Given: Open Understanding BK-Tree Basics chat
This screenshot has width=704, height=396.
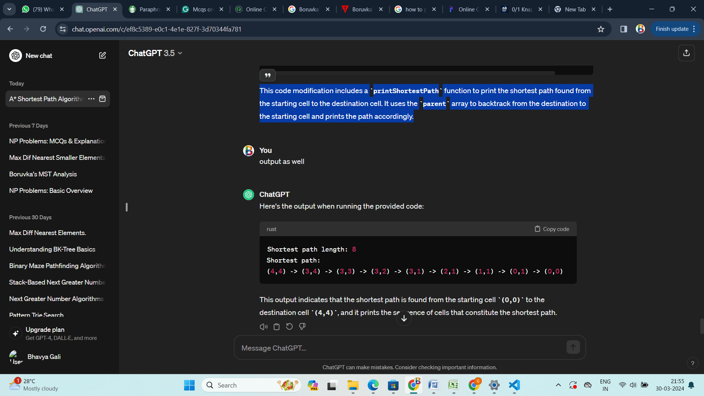Looking at the screenshot, I should (58, 249).
